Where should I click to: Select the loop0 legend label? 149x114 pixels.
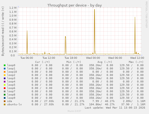11,65
